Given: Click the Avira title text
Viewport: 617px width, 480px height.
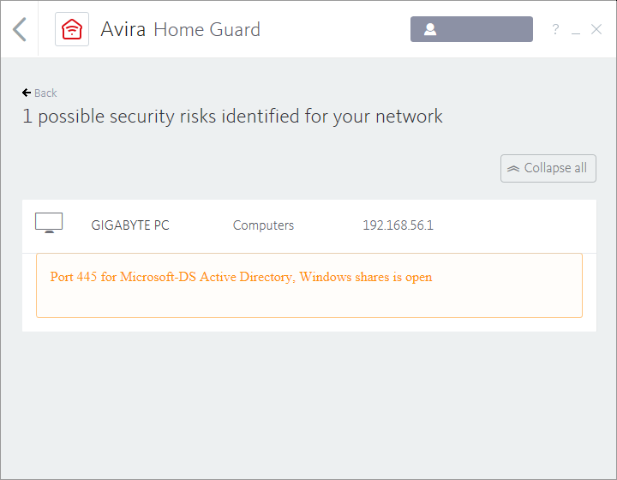Looking at the screenshot, I should click(123, 30).
